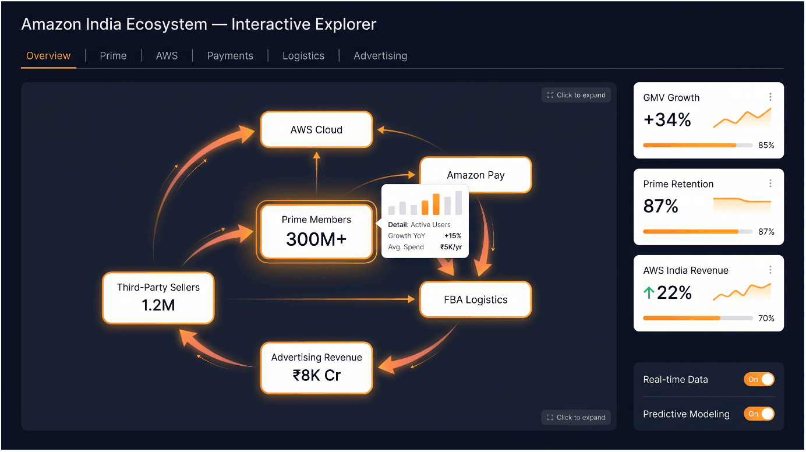
Task: Click the '+34%' GMV Growth value
Action: click(x=667, y=120)
